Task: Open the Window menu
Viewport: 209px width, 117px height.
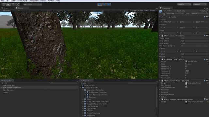Action: tap(51, 1)
